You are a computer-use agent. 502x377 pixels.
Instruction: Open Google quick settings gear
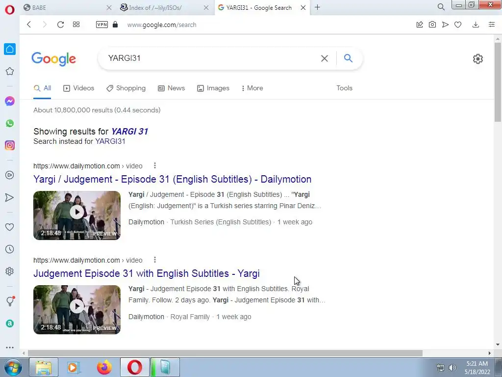point(477,59)
